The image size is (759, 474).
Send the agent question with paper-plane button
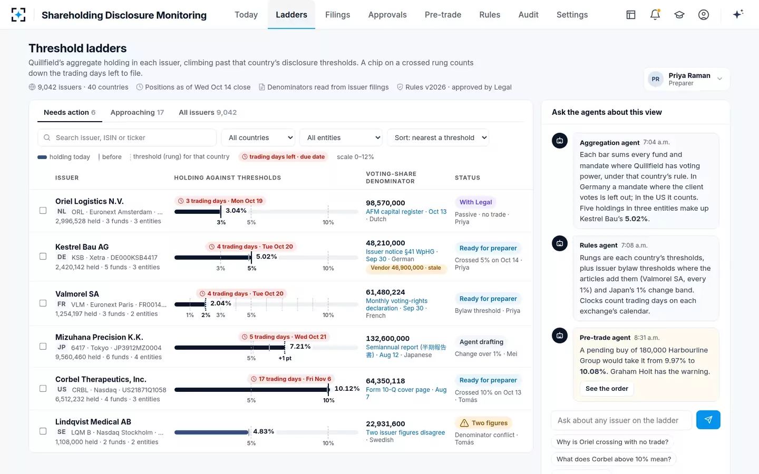click(708, 420)
